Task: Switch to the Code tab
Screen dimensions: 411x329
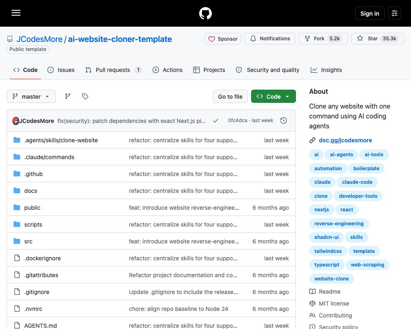Action: click(25, 70)
